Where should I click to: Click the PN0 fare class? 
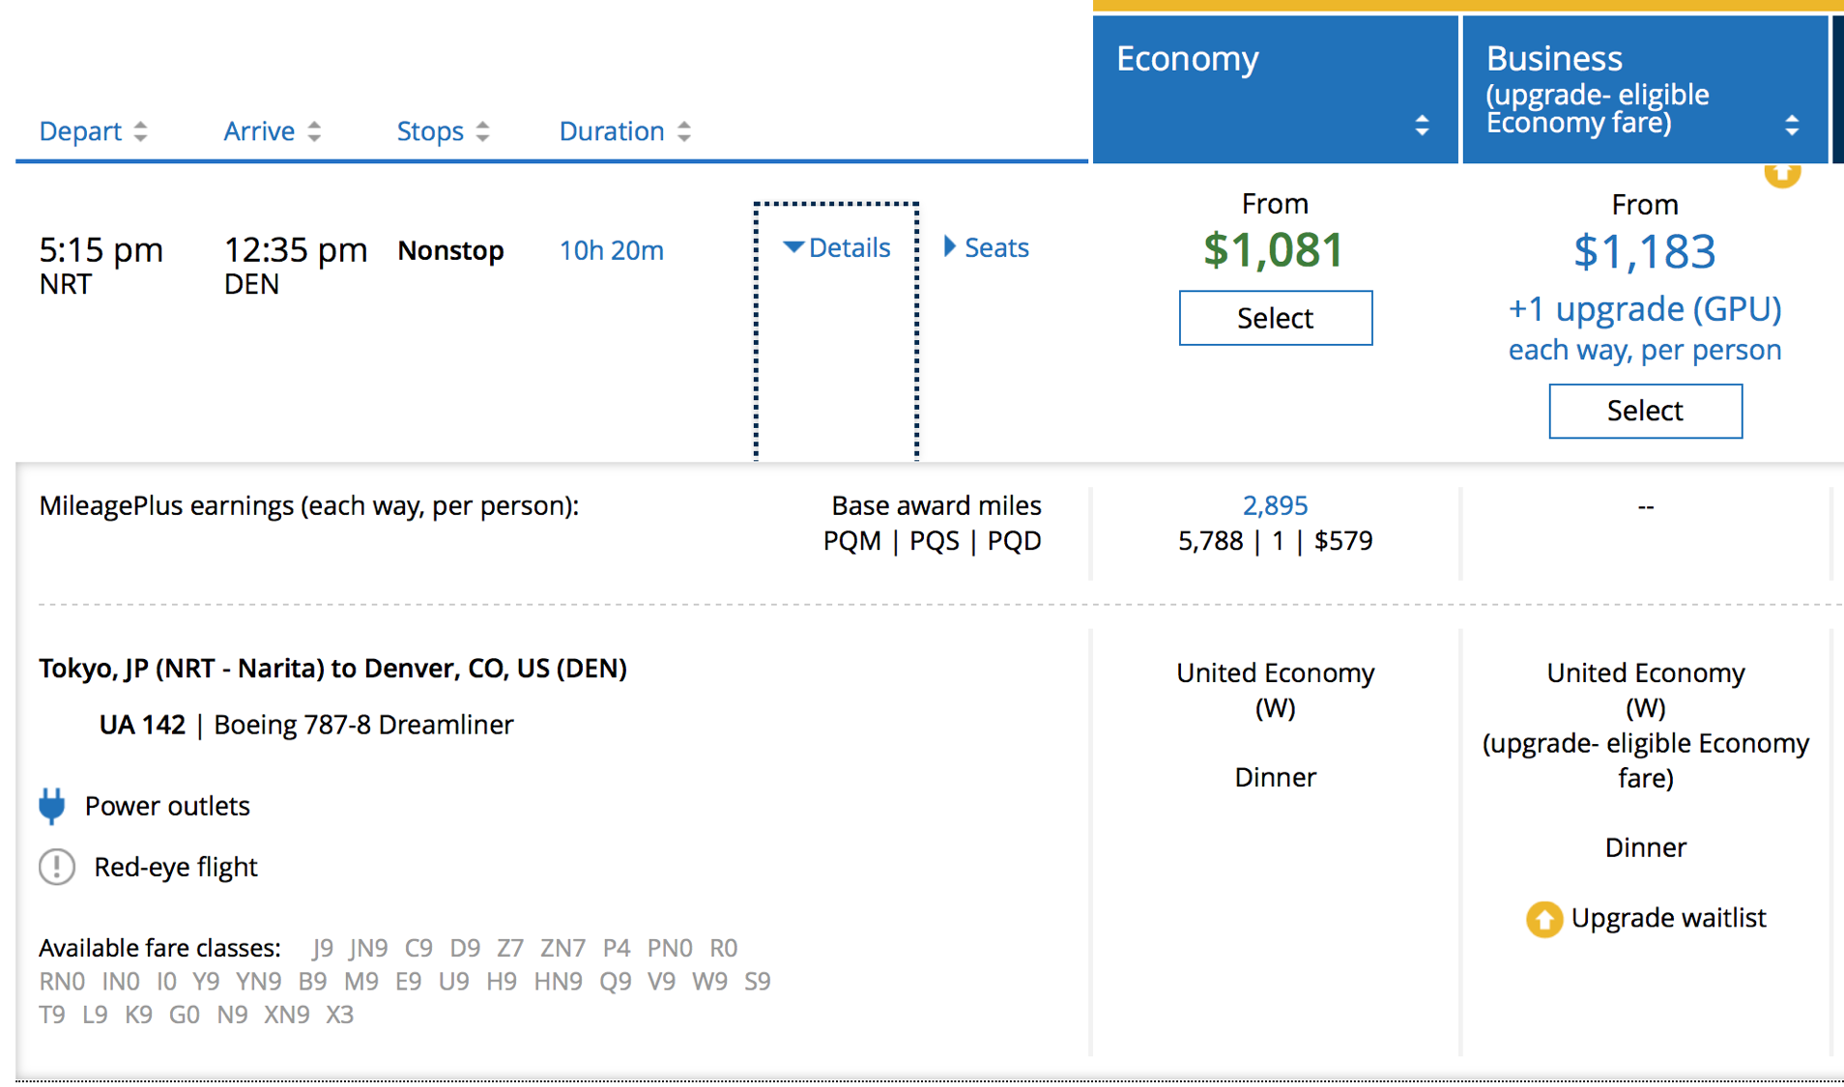(x=670, y=948)
